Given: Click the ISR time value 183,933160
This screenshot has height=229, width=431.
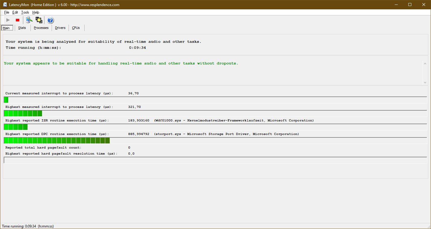Looking at the screenshot, I should click(139, 121).
